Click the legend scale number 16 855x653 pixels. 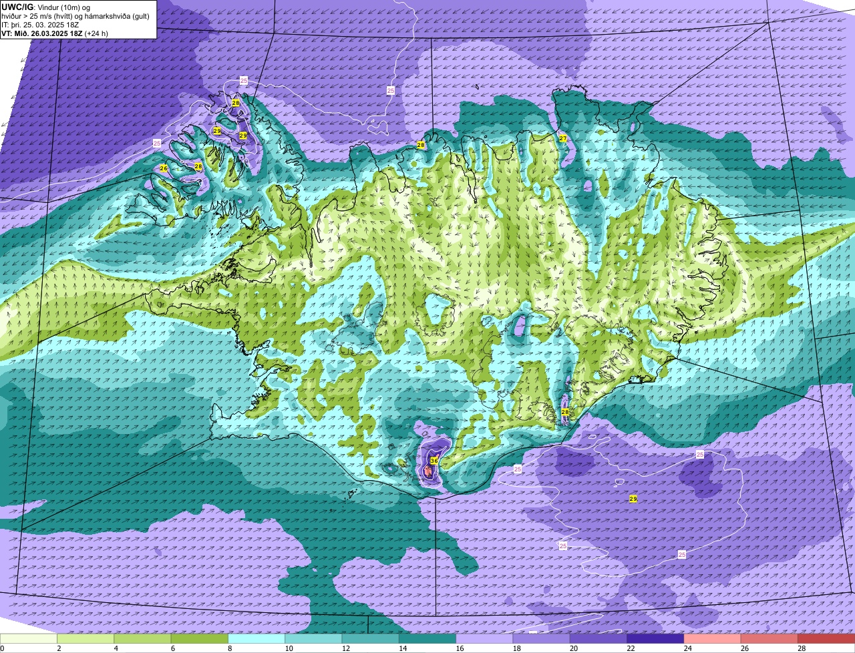[x=459, y=648]
